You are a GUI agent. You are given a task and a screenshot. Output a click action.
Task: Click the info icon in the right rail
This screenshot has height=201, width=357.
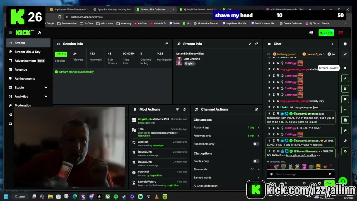[x=345, y=44]
